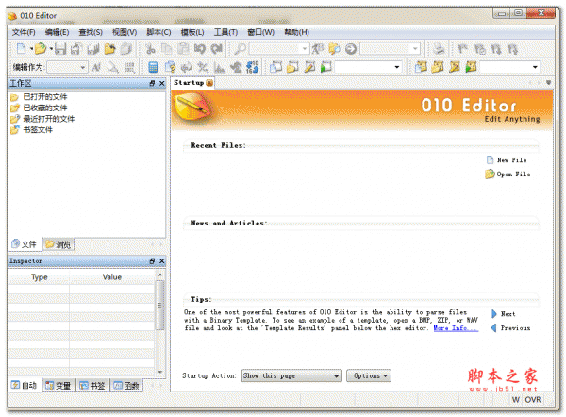Open the 编辑作为 dropdown
The height and width of the screenshot is (417, 566).
[68, 67]
